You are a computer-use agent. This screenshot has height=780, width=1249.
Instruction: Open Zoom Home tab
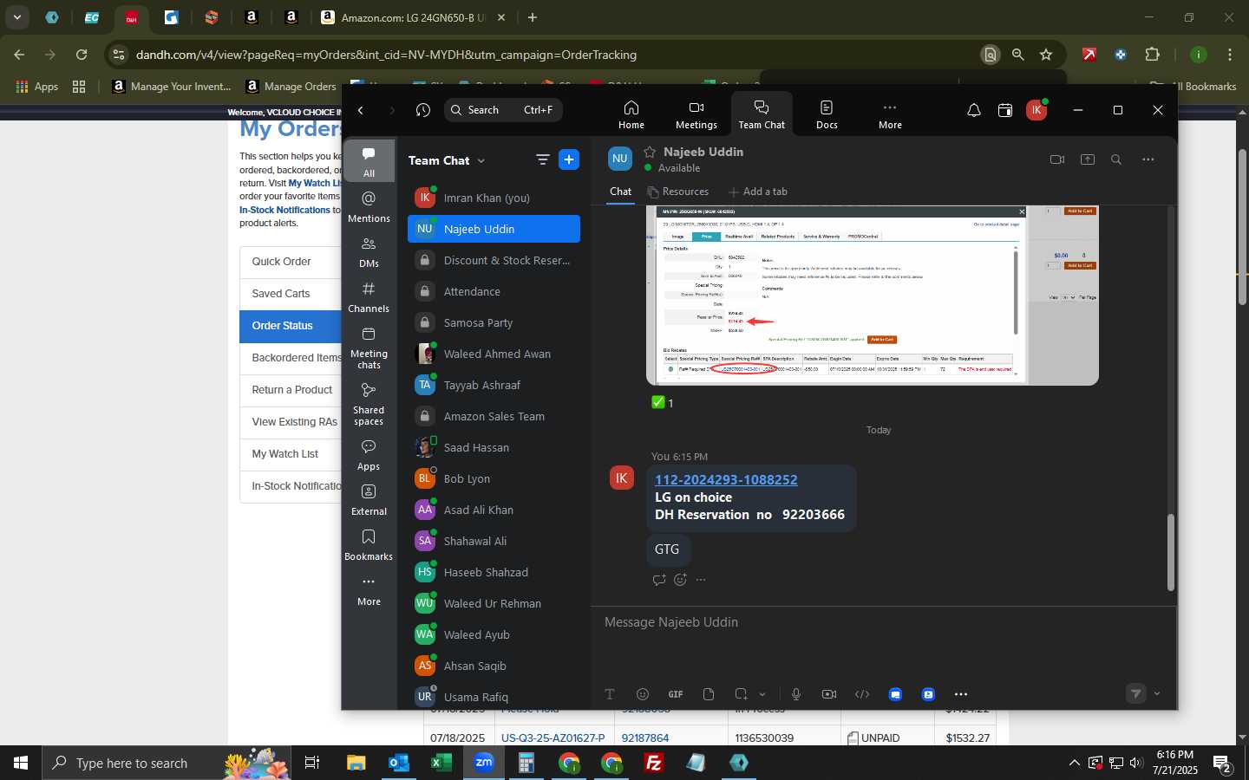pos(631,114)
